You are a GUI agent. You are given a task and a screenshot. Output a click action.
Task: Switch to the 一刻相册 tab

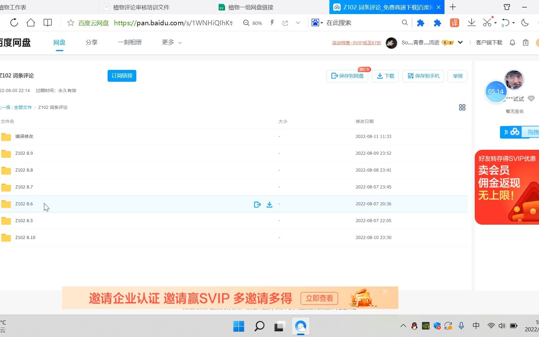point(130,42)
